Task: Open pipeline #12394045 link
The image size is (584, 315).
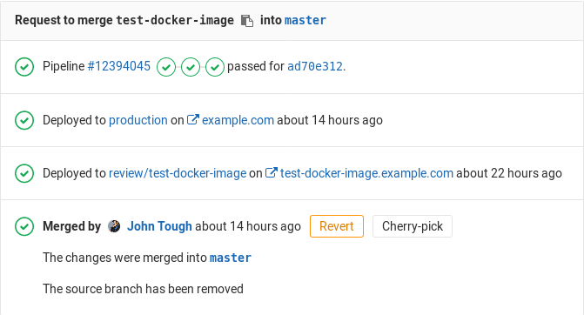Action: pyautogui.click(x=119, y=66)
